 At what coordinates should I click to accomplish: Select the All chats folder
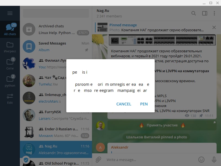[x=10, y=29]
